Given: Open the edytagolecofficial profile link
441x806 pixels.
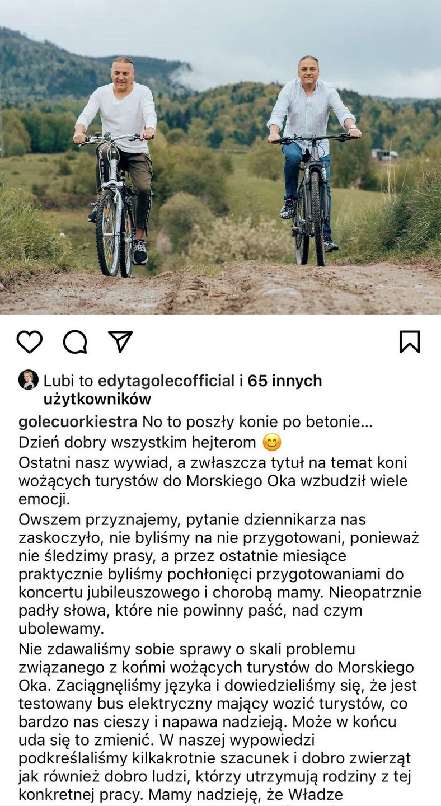Looking at the screenshot, I should 166,381.
